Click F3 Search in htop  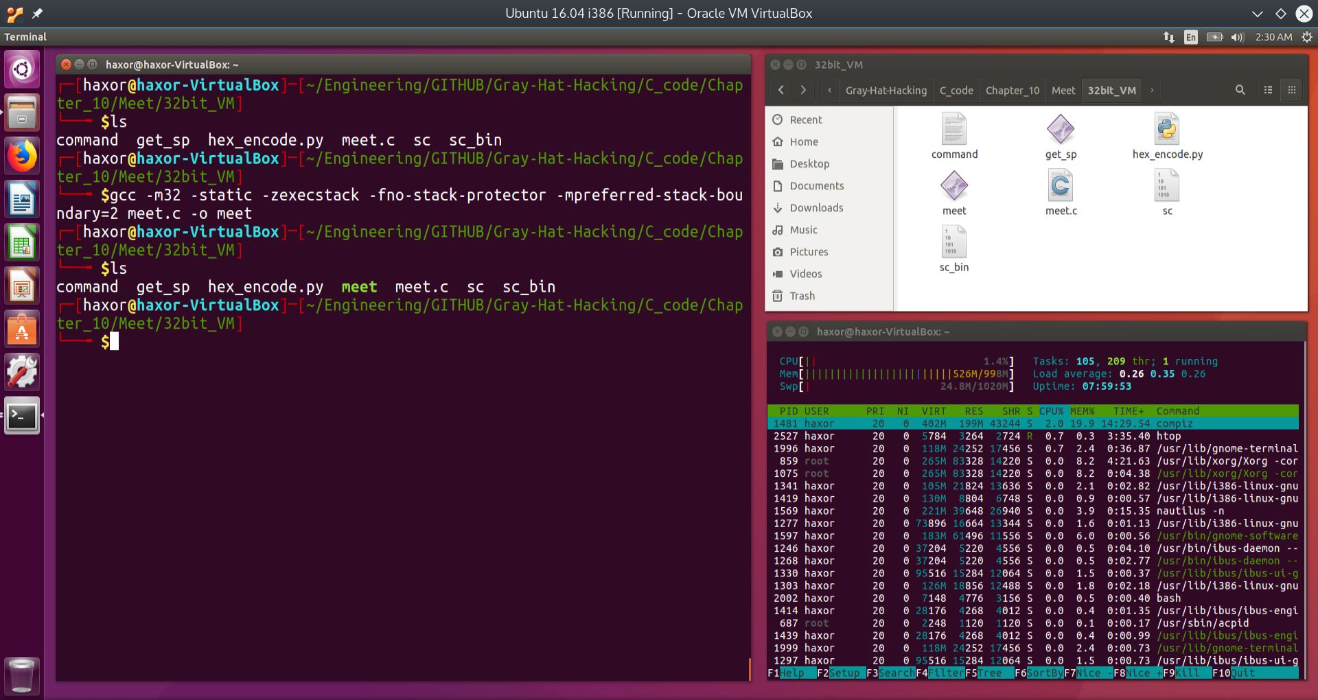[x=891, y=673]
